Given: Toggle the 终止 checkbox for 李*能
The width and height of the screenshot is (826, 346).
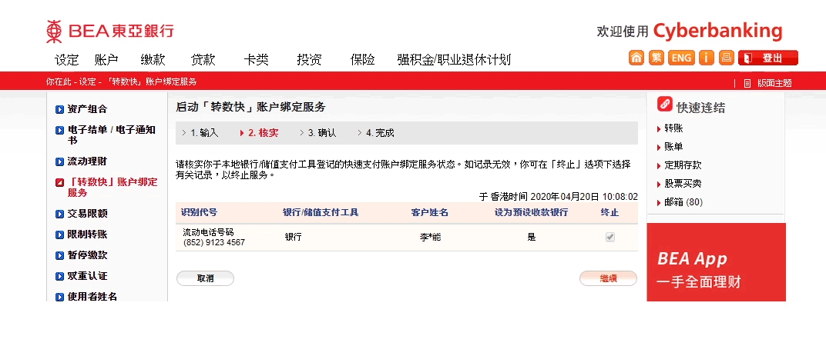Looking at the screenshot, I should pyautogui.click(x=610, y=237).
